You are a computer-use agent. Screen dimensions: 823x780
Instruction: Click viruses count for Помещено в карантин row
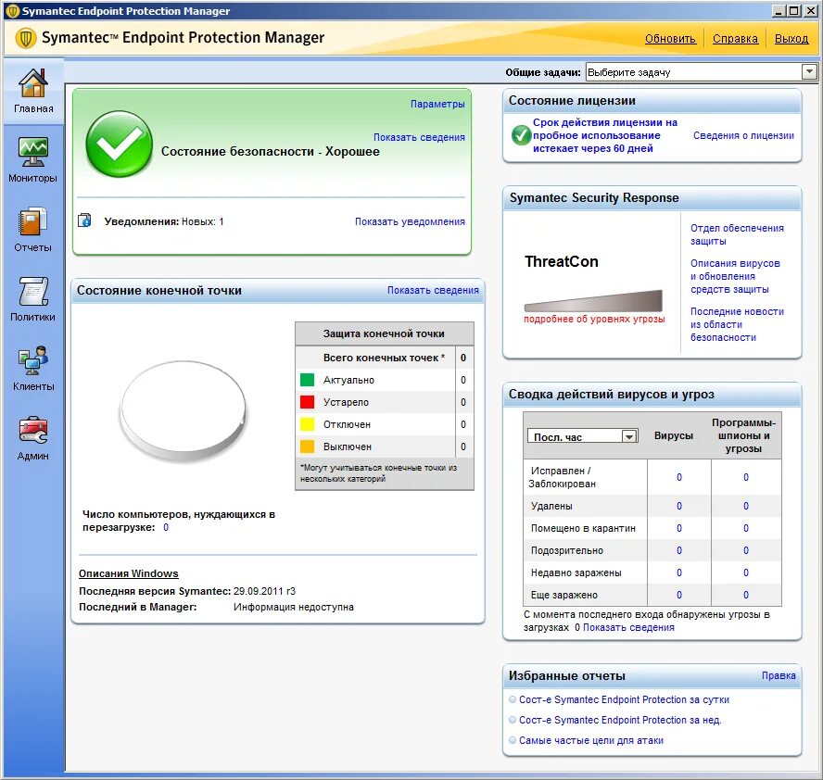point(679,528)
